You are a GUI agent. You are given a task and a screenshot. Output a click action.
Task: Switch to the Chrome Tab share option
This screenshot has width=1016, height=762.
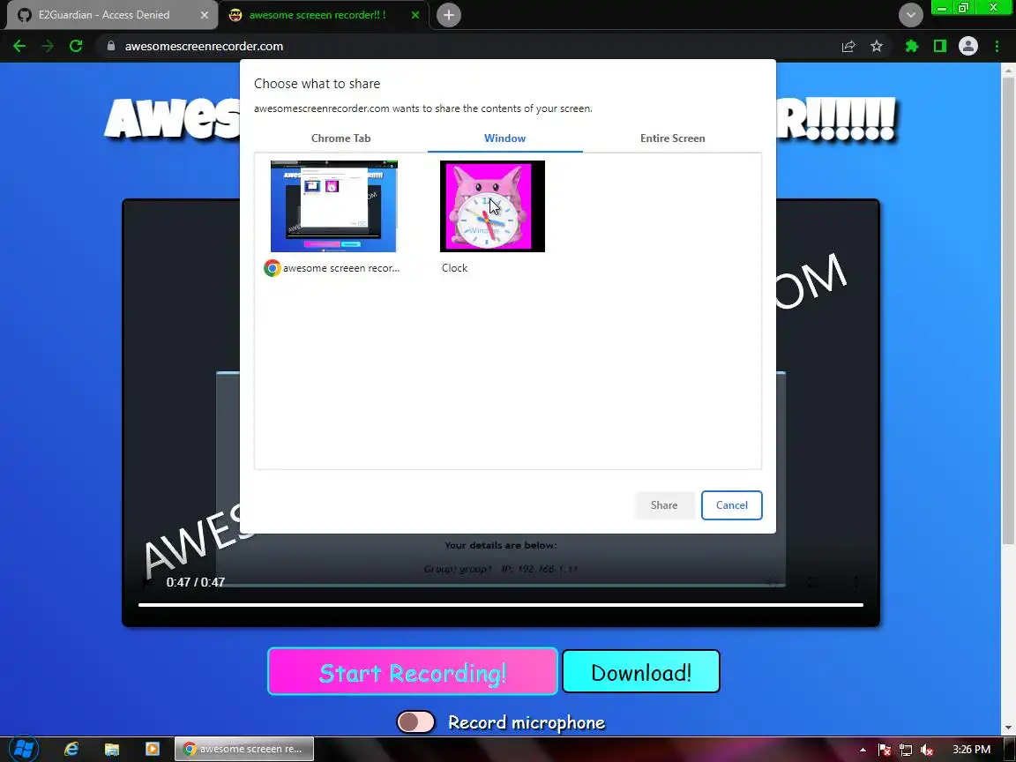tap(340, 138)
